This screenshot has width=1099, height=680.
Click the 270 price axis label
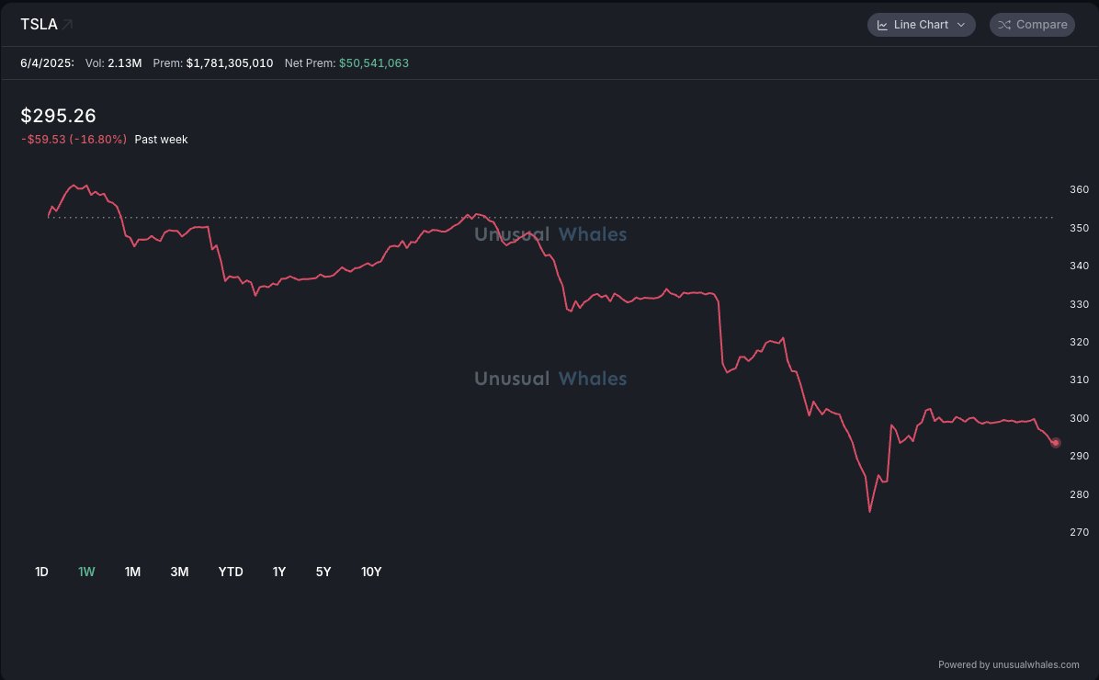point(1080,533)
